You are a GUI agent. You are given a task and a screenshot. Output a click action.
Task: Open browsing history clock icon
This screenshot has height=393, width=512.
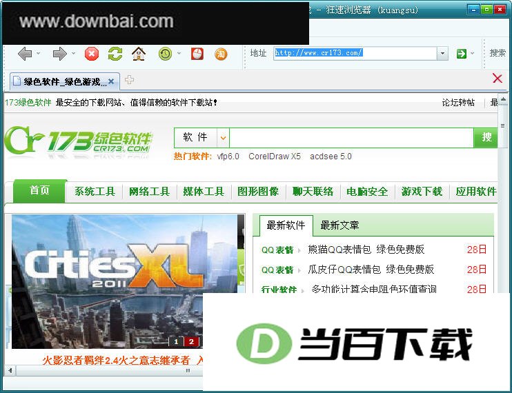[x=165, y=54]
